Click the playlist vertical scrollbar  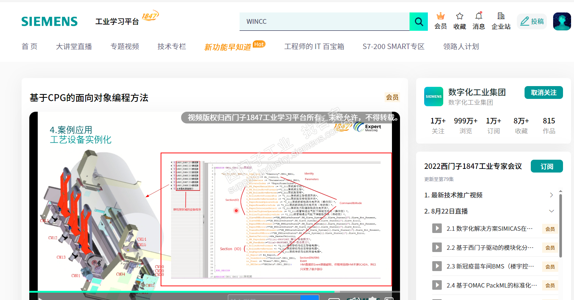click(x=560, y=225)
